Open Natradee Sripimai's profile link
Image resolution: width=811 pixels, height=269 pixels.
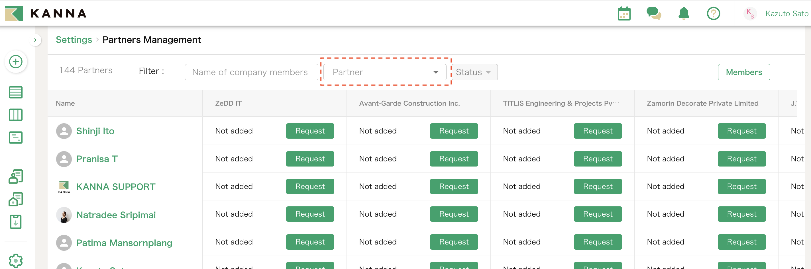click(116, 215)
